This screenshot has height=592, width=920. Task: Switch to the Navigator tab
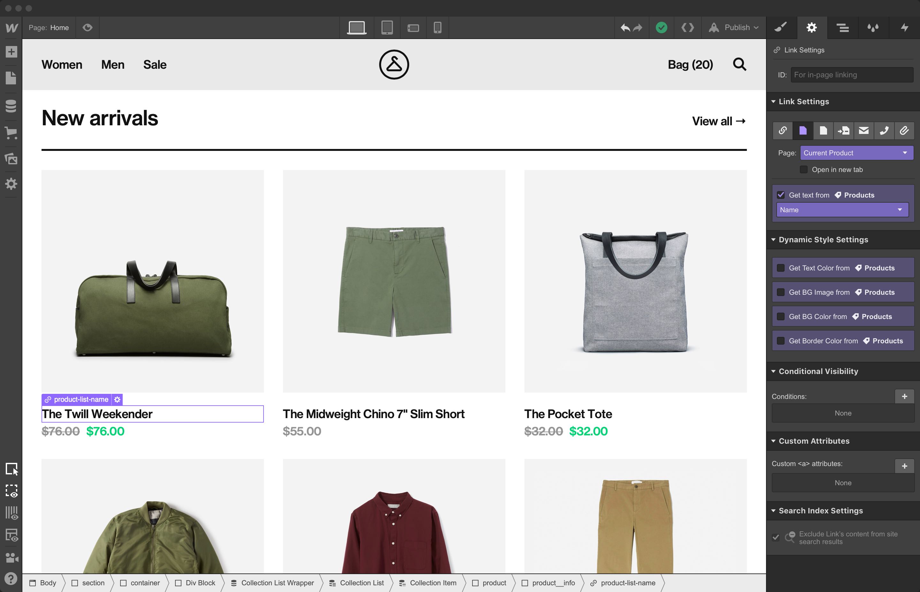coord(843,28)
